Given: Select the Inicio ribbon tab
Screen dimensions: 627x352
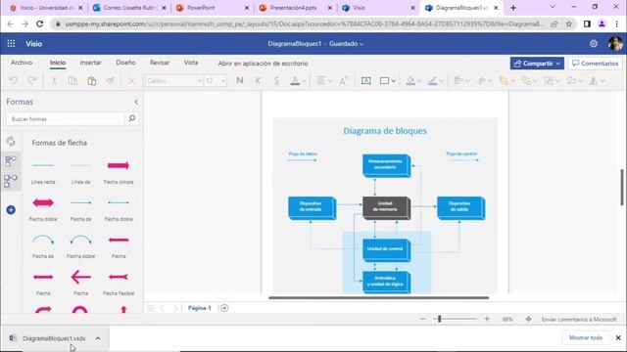Looking at the screenshot, I should pyautogui.click(x=58, y=63).
